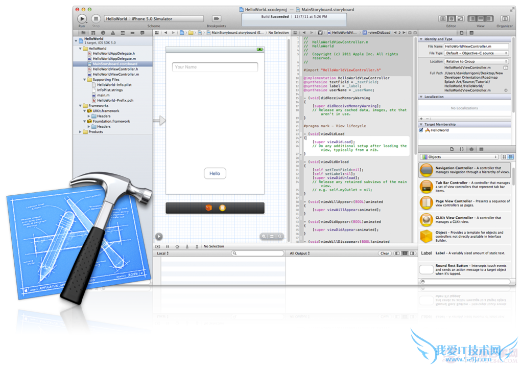The image size is (521, 367).
Task: Open the Objects library dropdown
Action: 459,157
